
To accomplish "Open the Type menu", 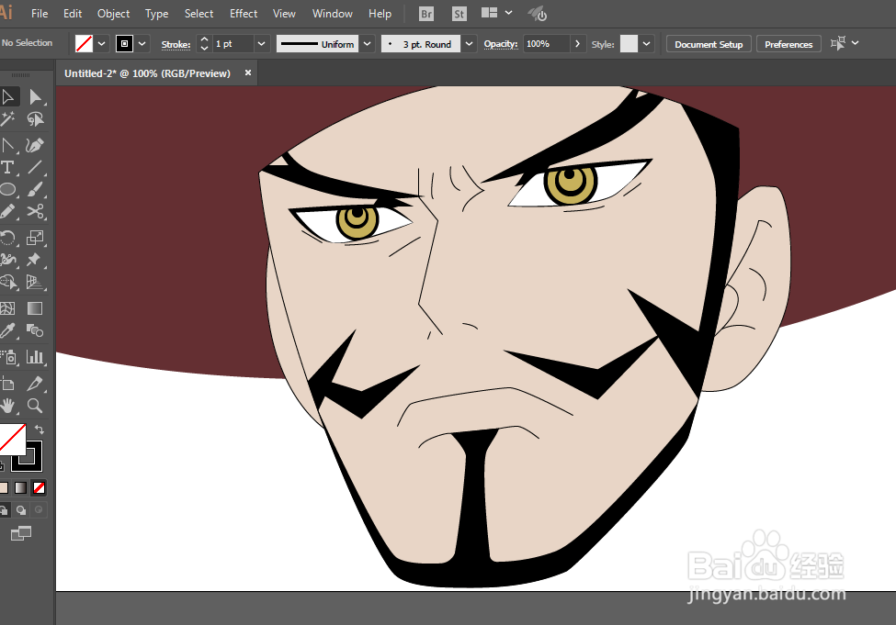I will coord(156,13).
